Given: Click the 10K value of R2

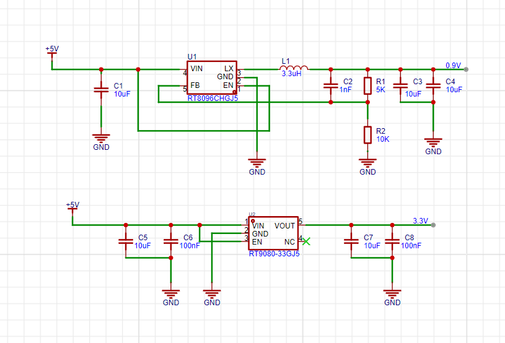Looking at the screenshot, I should [x=383, y=139].
